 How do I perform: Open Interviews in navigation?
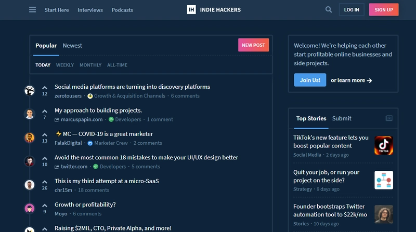tap(90, 10)
